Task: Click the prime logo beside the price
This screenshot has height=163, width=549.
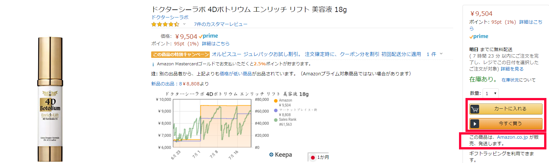Action: pyautogui.click(x=208, y=36)
